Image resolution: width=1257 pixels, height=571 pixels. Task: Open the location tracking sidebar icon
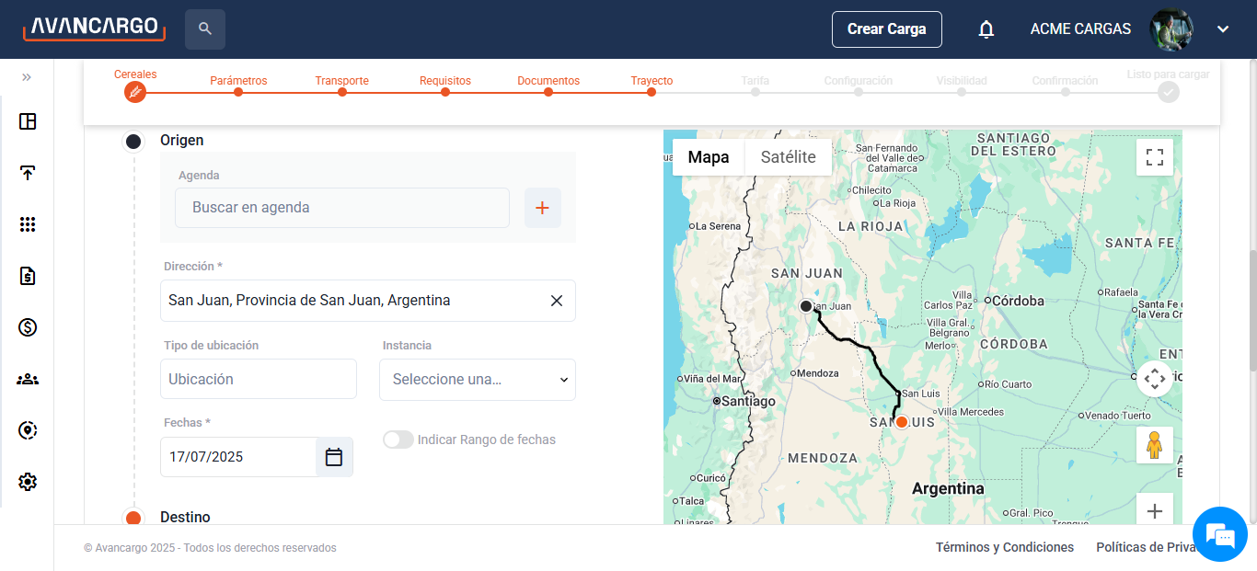(x=28, y=430)
